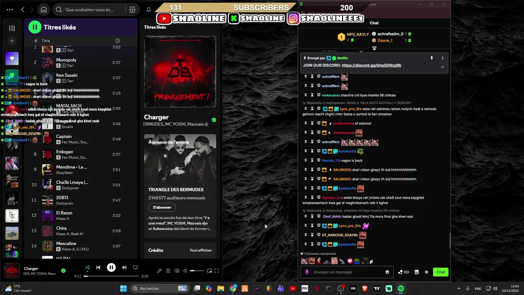Pause playback from Titres likés header
524x295 pixels.
coord(35,27)
